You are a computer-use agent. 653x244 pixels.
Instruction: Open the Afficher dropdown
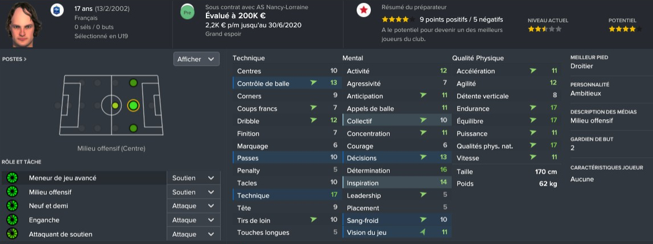click(196, 59)
